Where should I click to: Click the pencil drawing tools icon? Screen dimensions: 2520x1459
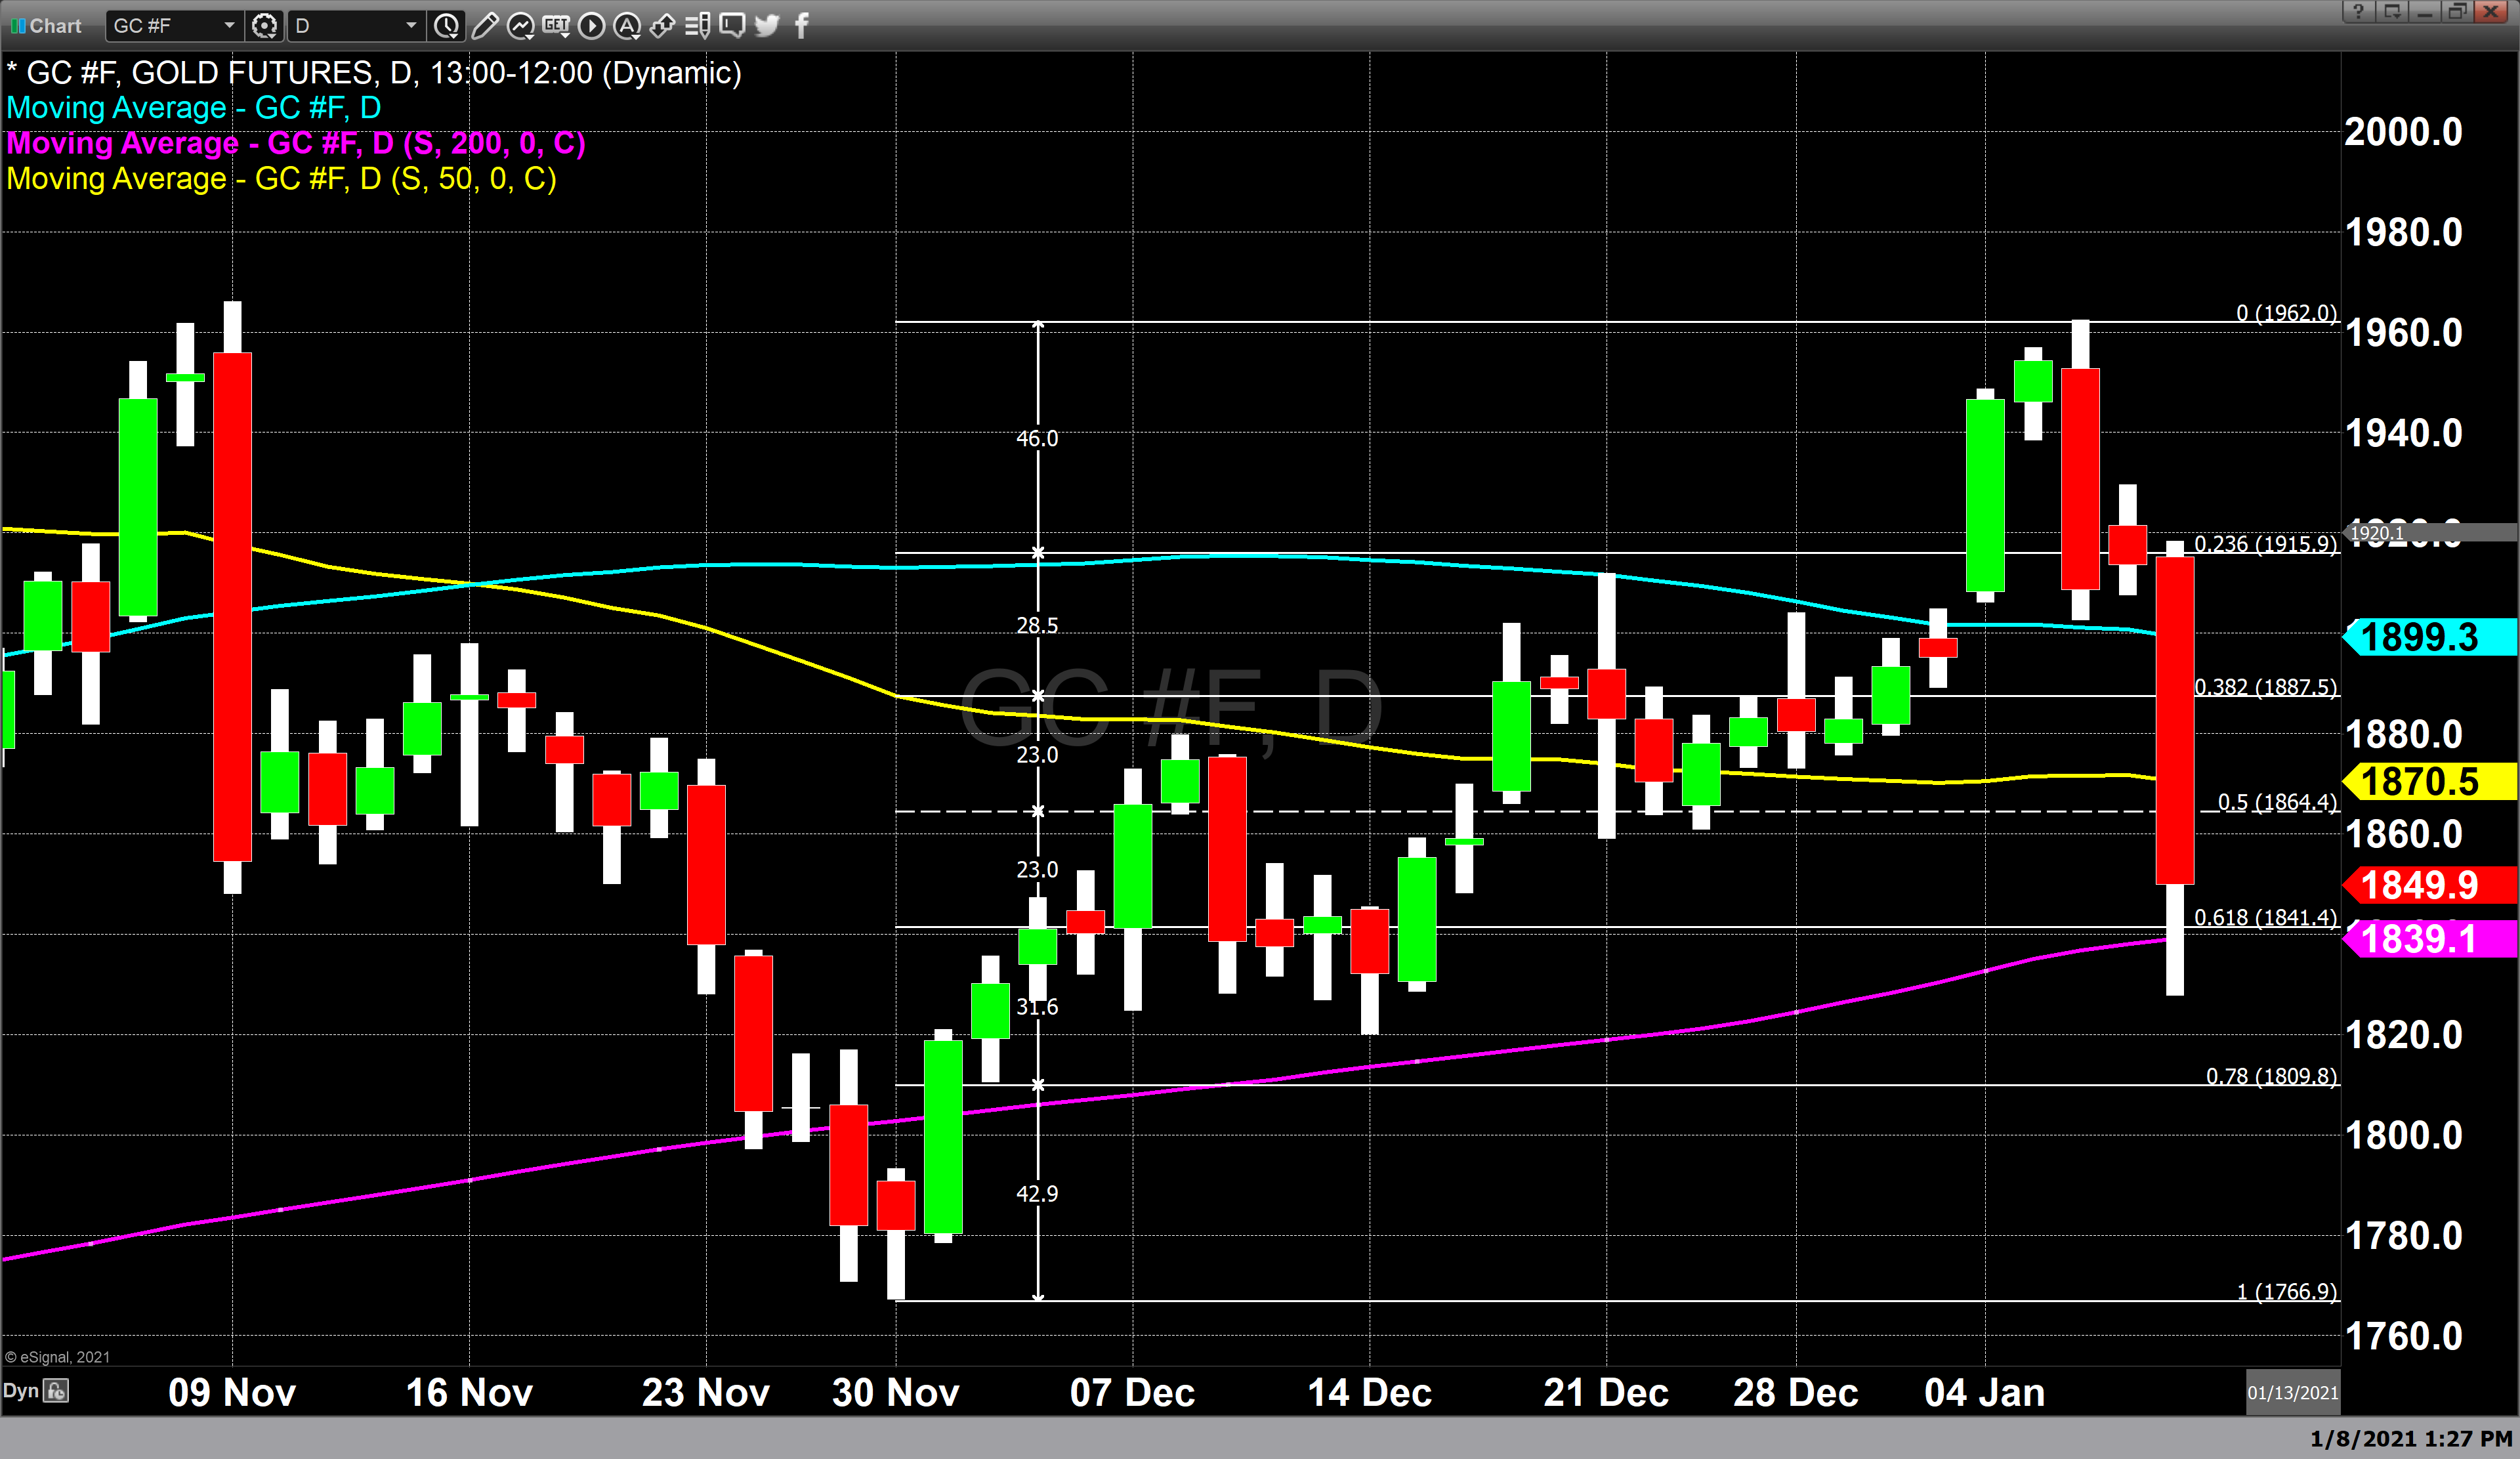(x=484, y=26)
